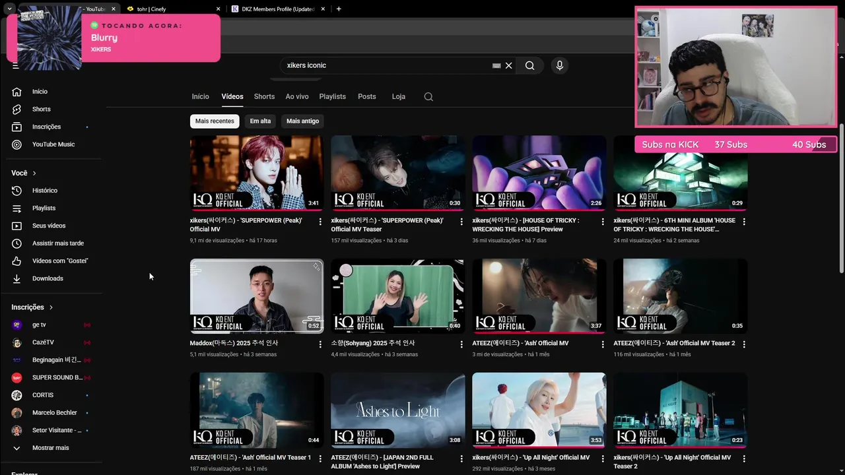
Task: Open a new browser tab
Action: tap(339, 9)
